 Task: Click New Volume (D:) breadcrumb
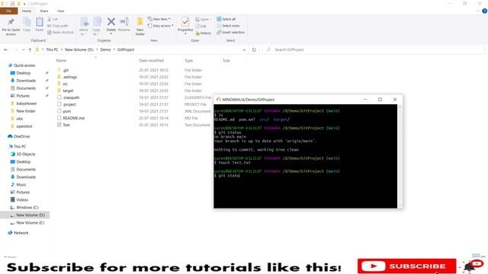79,49
